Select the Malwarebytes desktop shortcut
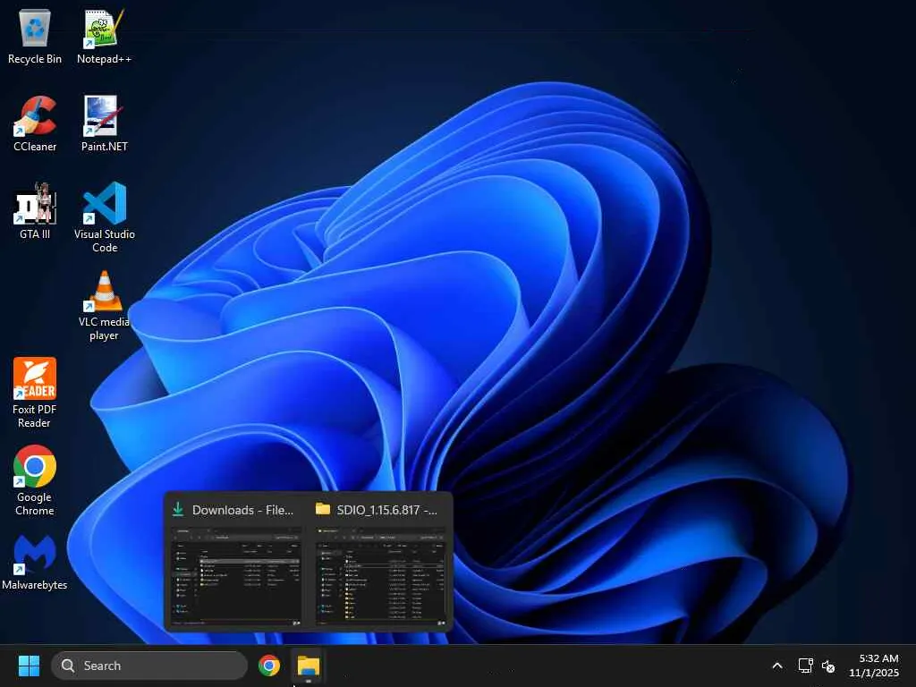916x687 pixels. [35, 562]
